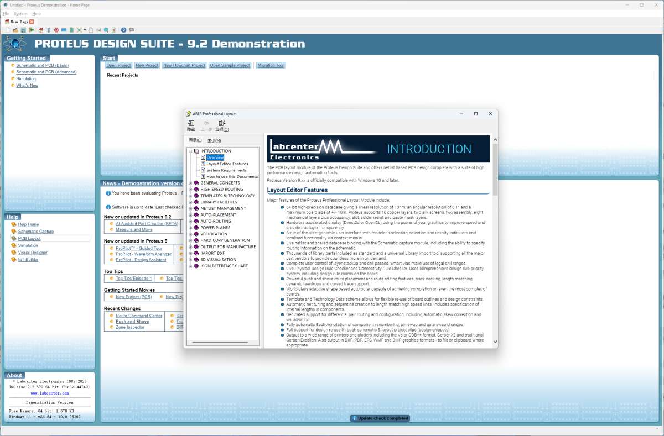Open the System menu
The image size is (664, 436).
[20, 13]
